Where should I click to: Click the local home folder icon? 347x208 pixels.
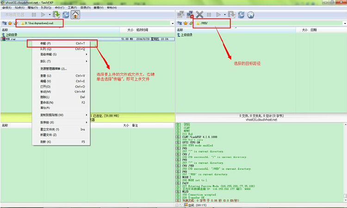75,14
